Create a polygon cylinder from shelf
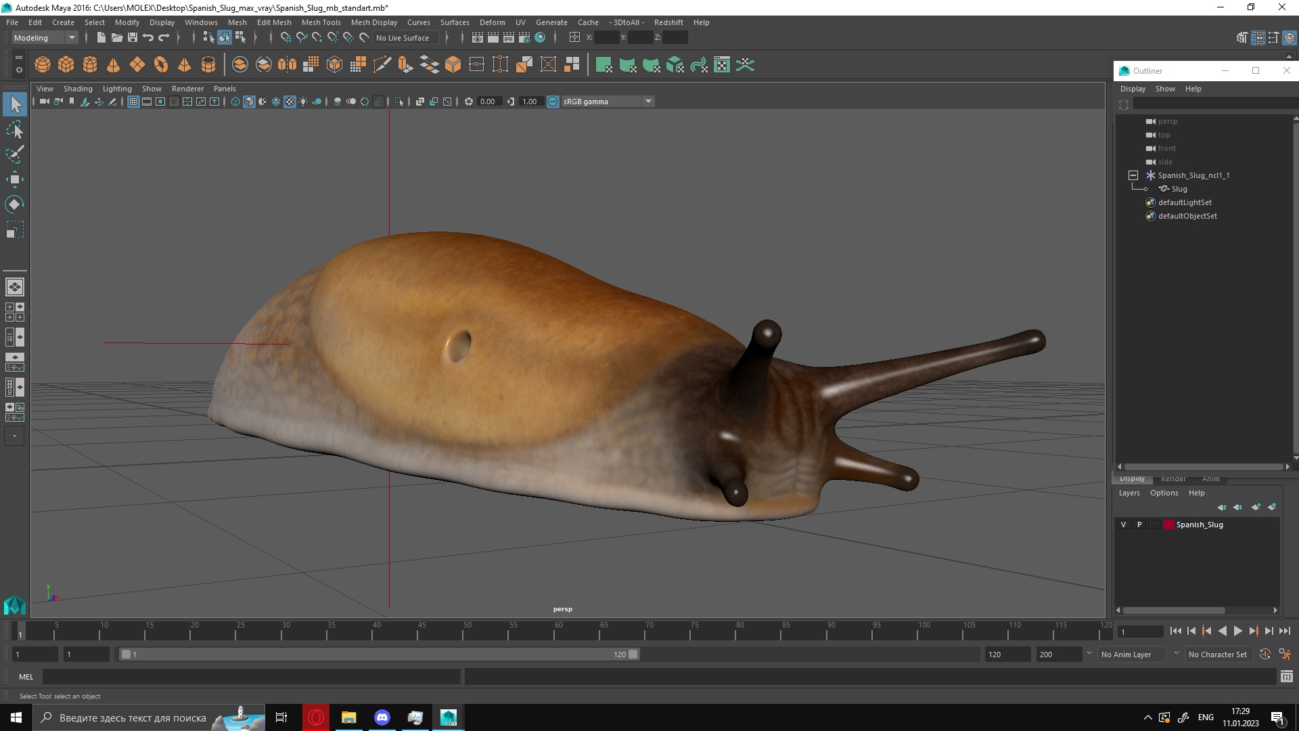The width and height of the screenshot is (1299, 731). [x=90, y=65]
